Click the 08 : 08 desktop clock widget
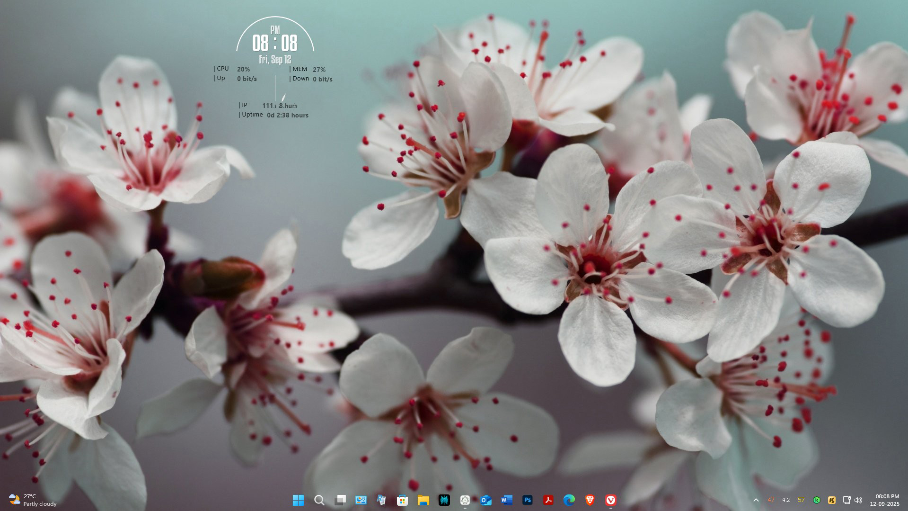908x511 pixels. tap(275, 43)
